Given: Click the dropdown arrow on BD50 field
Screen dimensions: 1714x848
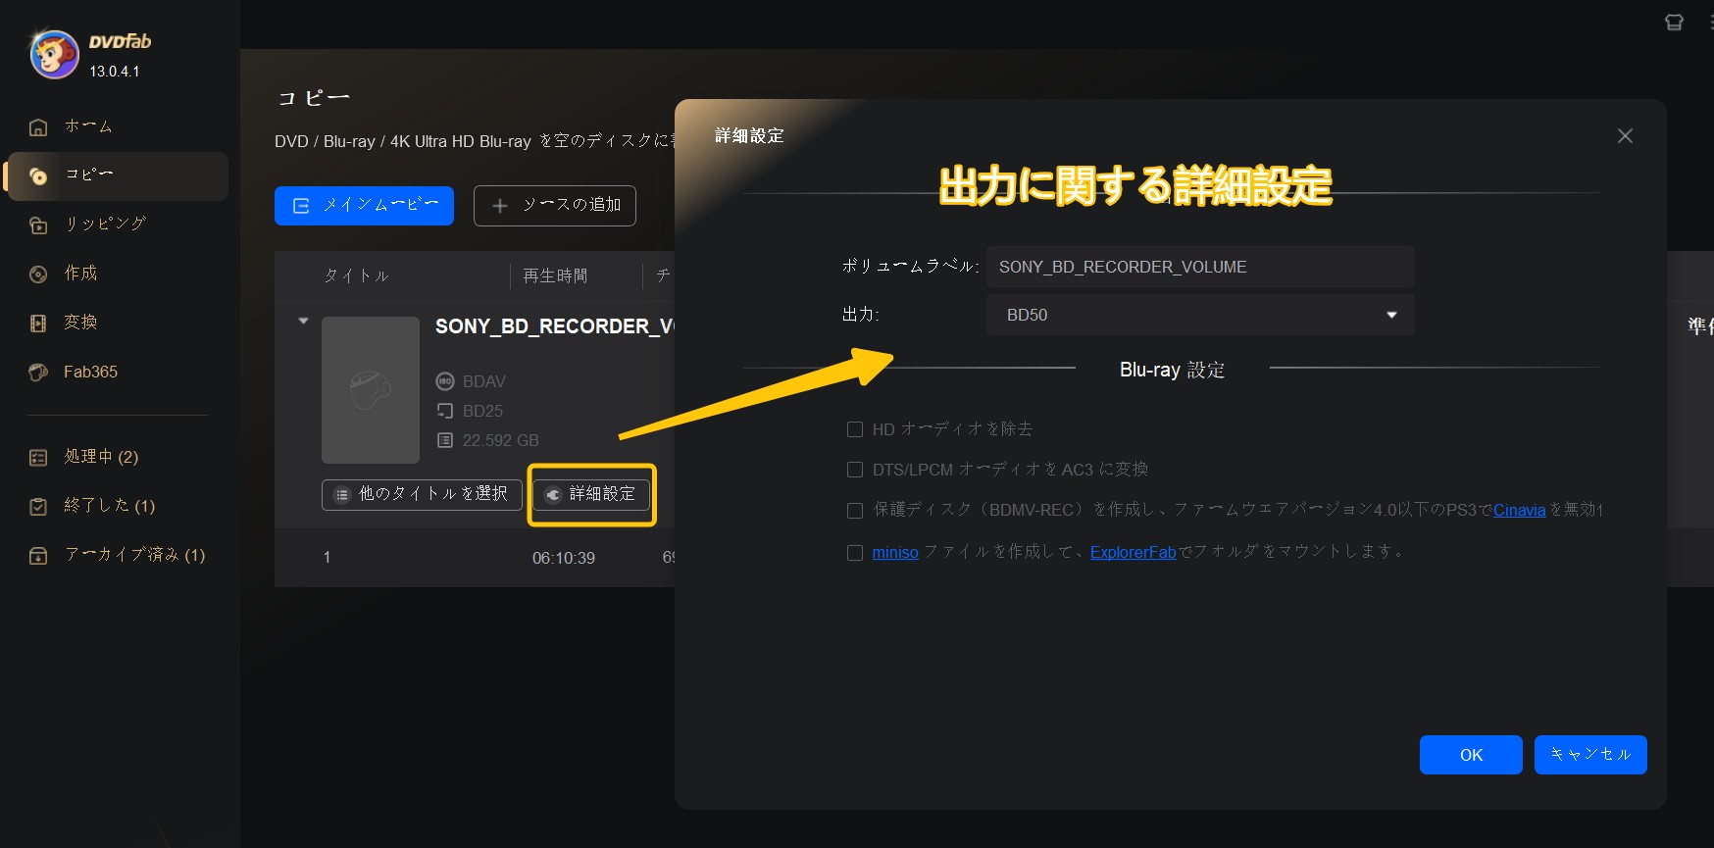Looking at the screenshot, I should (1391, 315).
